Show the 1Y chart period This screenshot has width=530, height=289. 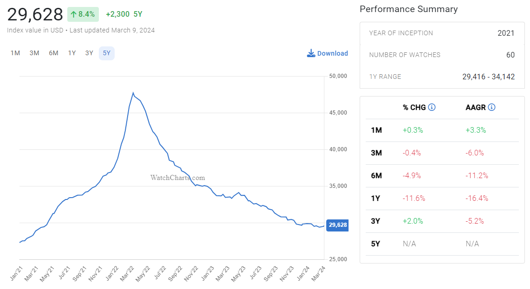pos(72,53)
